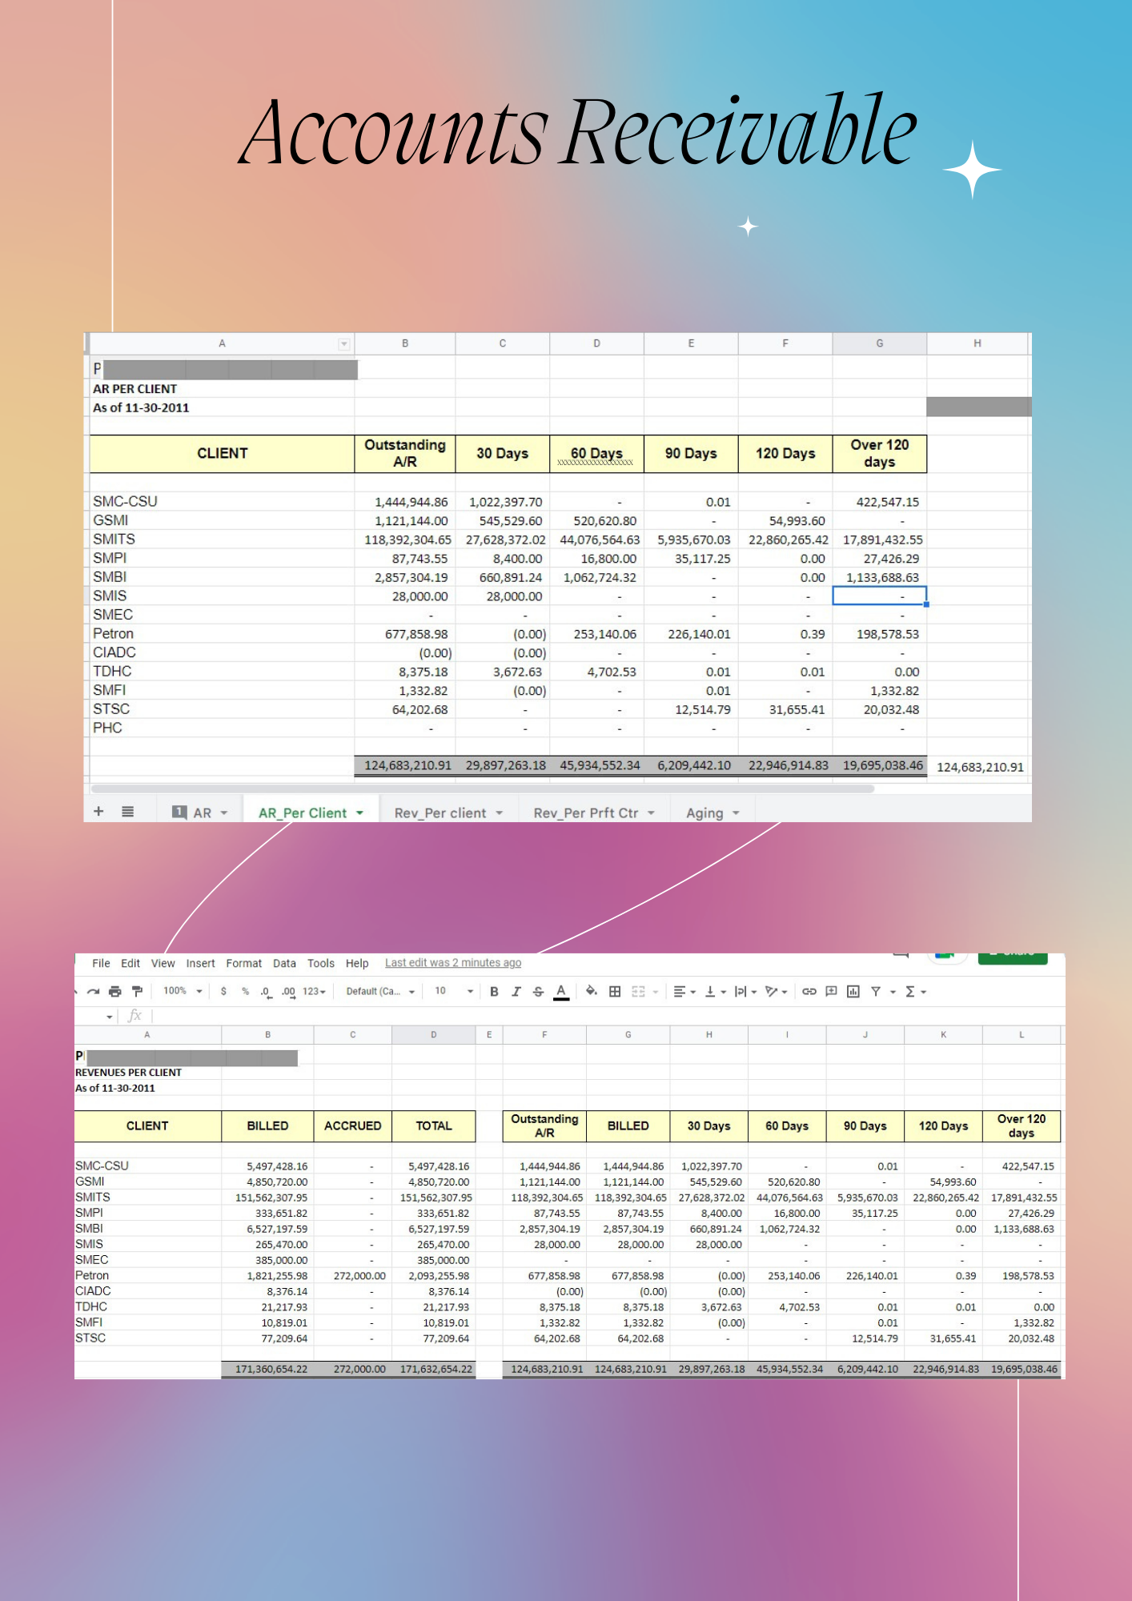Screen dimensions: 1132x1601
Task: Format cells as currency with dollar icon
Action: coord(223,992)
